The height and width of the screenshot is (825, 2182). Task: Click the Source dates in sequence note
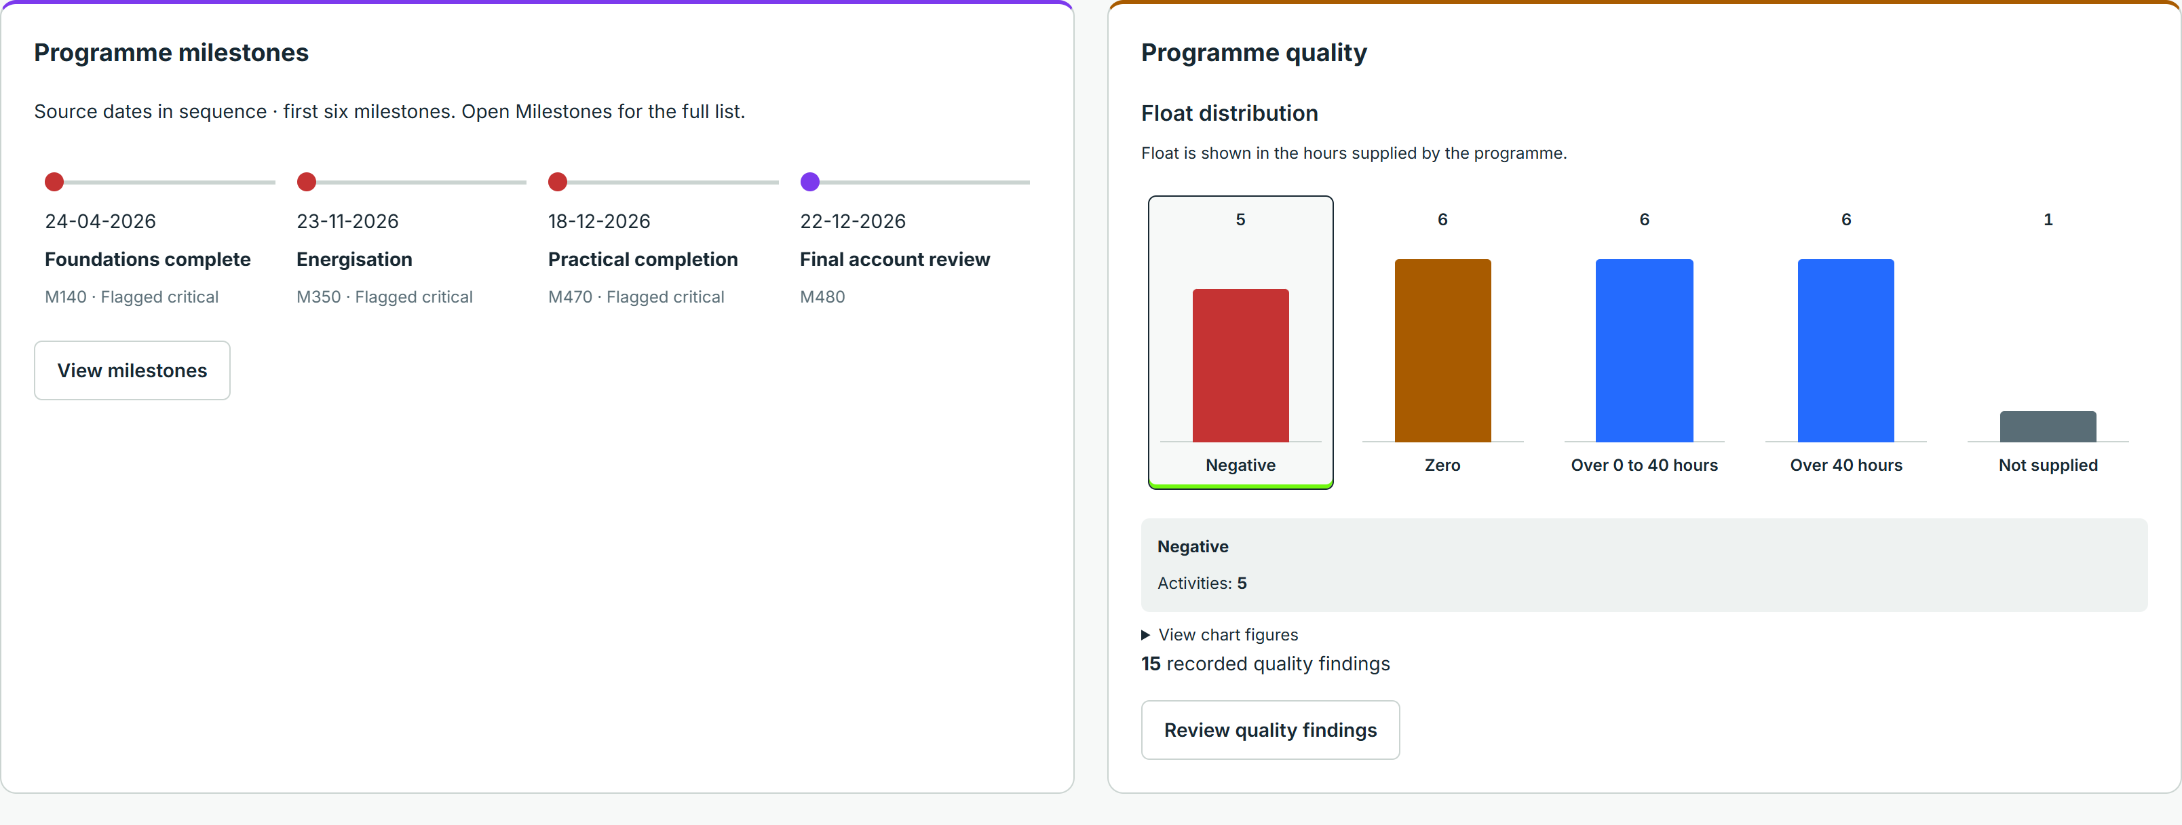(389, 112)
